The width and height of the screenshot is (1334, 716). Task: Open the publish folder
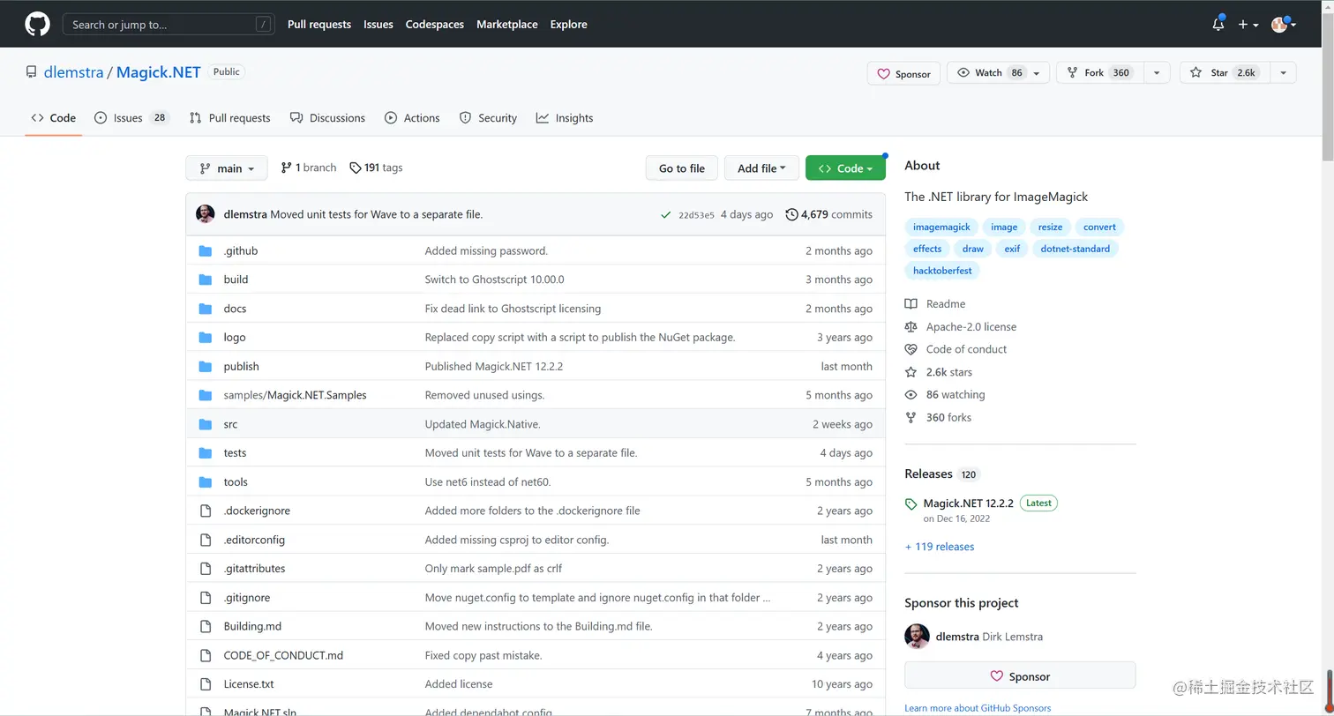(x=241, y=367)
